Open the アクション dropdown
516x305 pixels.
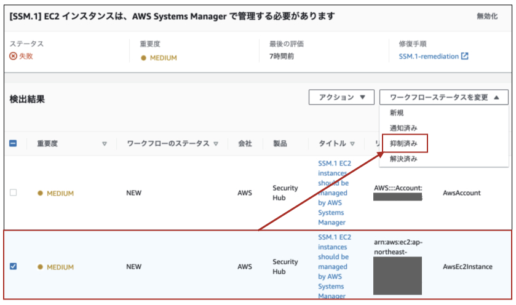pos(341,97)
